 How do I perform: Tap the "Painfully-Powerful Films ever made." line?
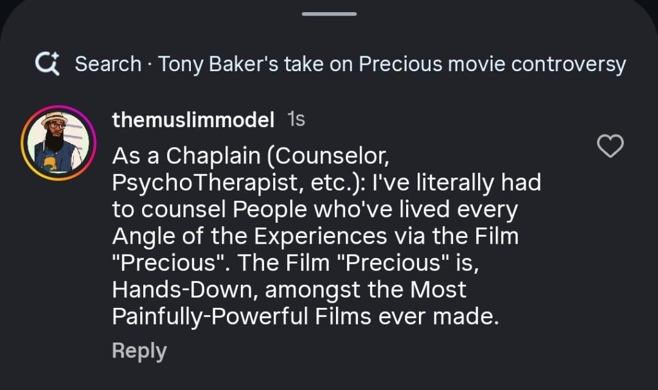click(305, 317)
